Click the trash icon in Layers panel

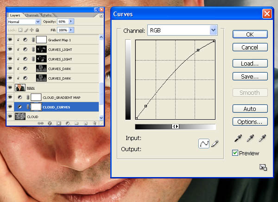[x=95, y=123]
